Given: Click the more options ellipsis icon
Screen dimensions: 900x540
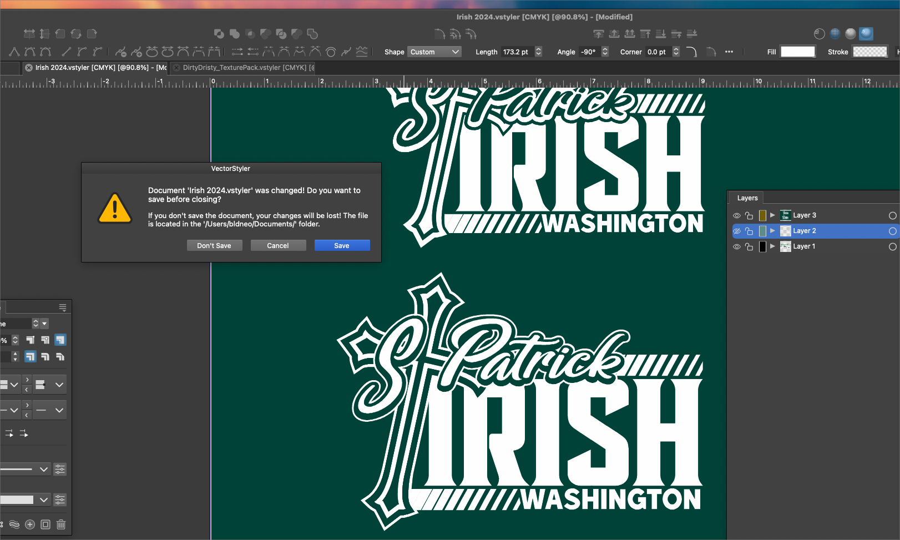Looking at the screenshot, I should pos(729,52).
